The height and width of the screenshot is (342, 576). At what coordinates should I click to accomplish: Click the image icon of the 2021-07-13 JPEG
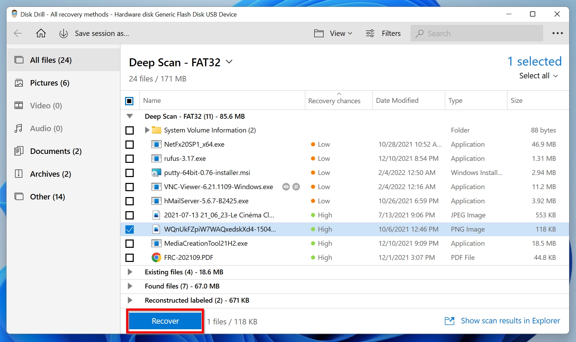click(157, 215)
